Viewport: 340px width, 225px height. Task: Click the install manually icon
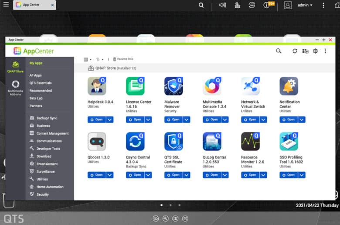(x=305, y=51)
